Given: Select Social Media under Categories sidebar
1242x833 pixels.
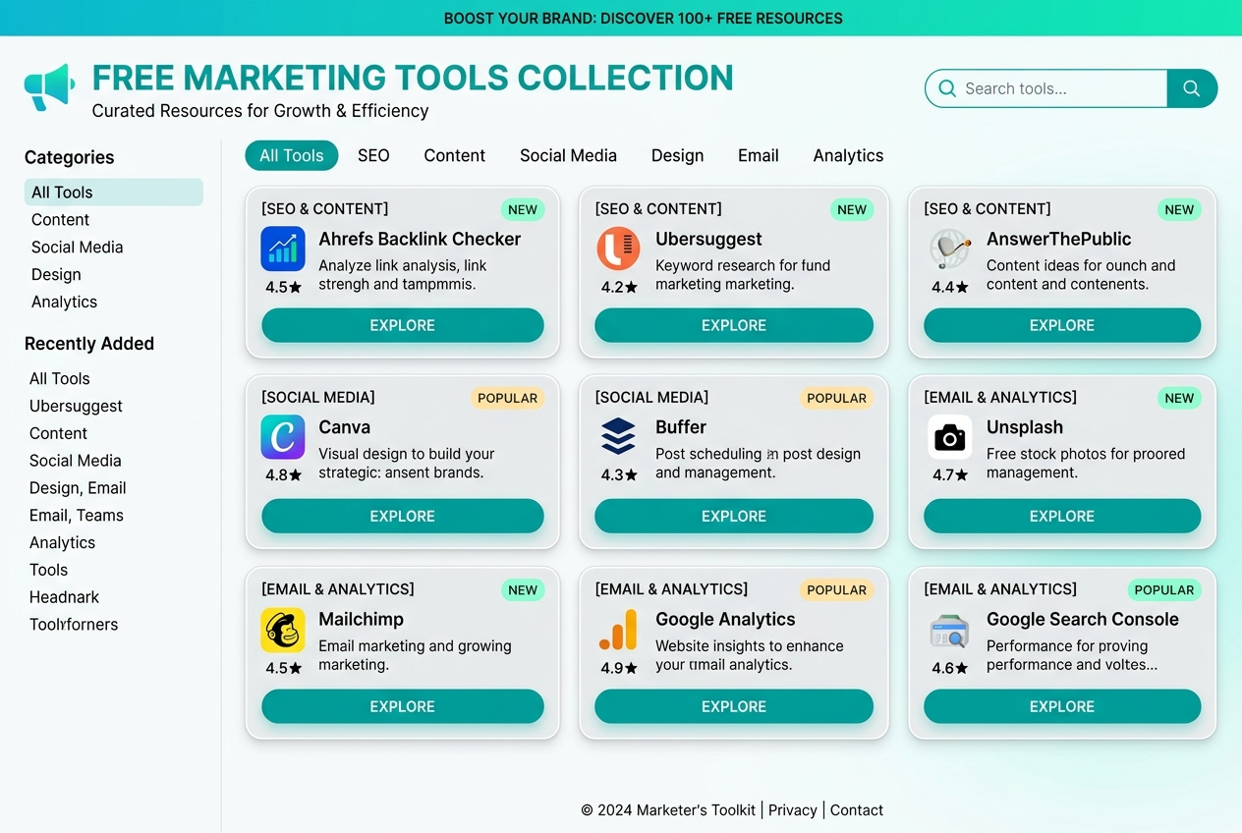Looking at the screenshot, I should (x=77, y=248).
